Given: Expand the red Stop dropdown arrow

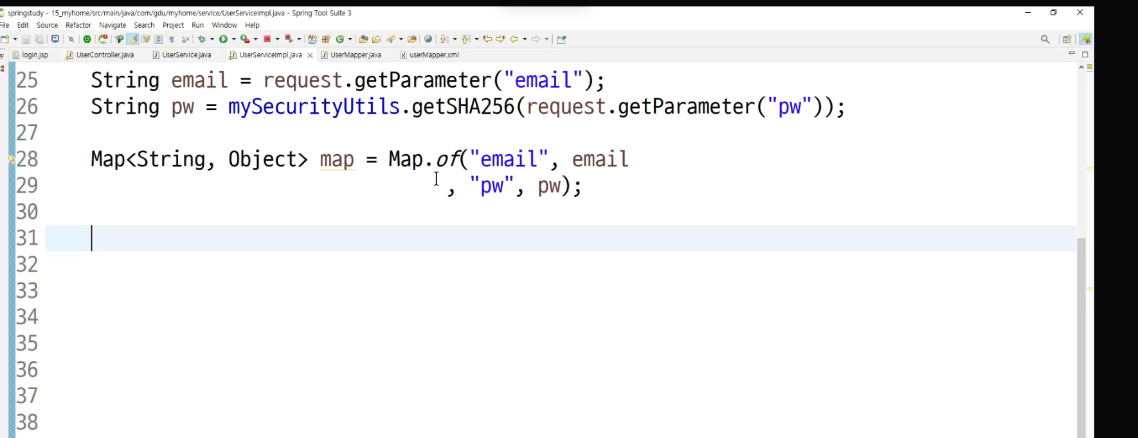Looking at the screenshot, I should click(278, 39).
